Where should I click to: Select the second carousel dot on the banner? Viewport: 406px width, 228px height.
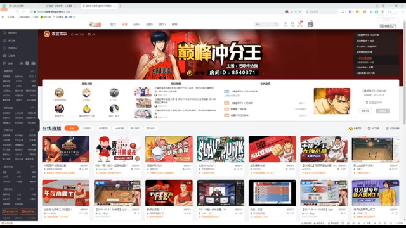pos(197,73)
